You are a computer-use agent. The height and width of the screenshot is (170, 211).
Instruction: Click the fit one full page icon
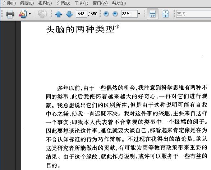165,14
